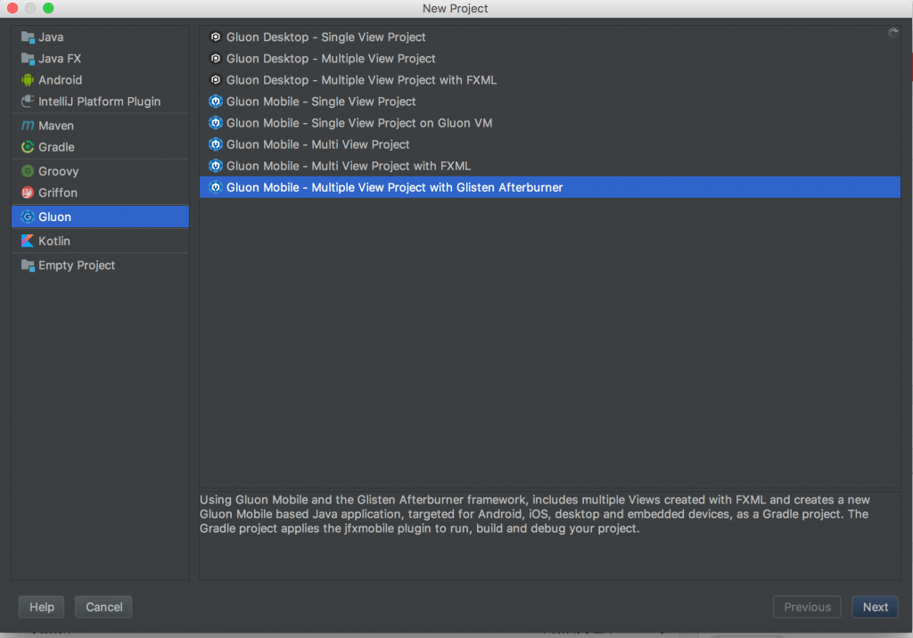Close the New Project window
The width and height of the screenshot is (913, 638).
[x=12, y=8]
